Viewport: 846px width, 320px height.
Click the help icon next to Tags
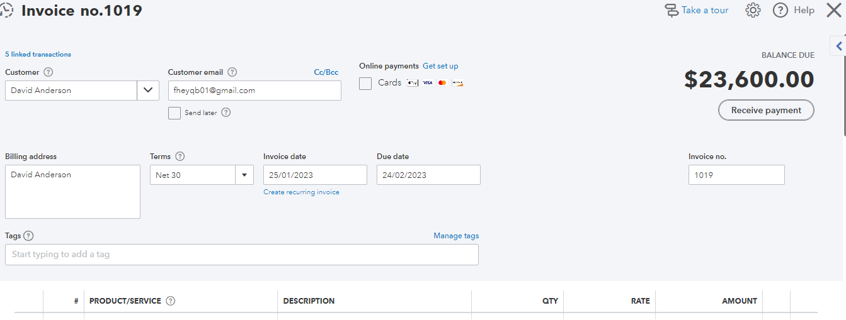click(28, 236)
